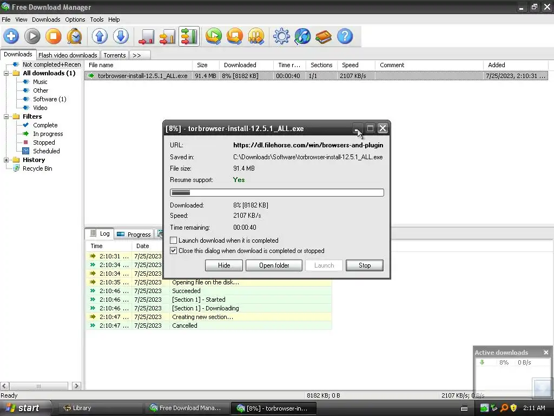554x416 pixels.
Task: Expand the History tree node
Action: (x=6, y=160)
